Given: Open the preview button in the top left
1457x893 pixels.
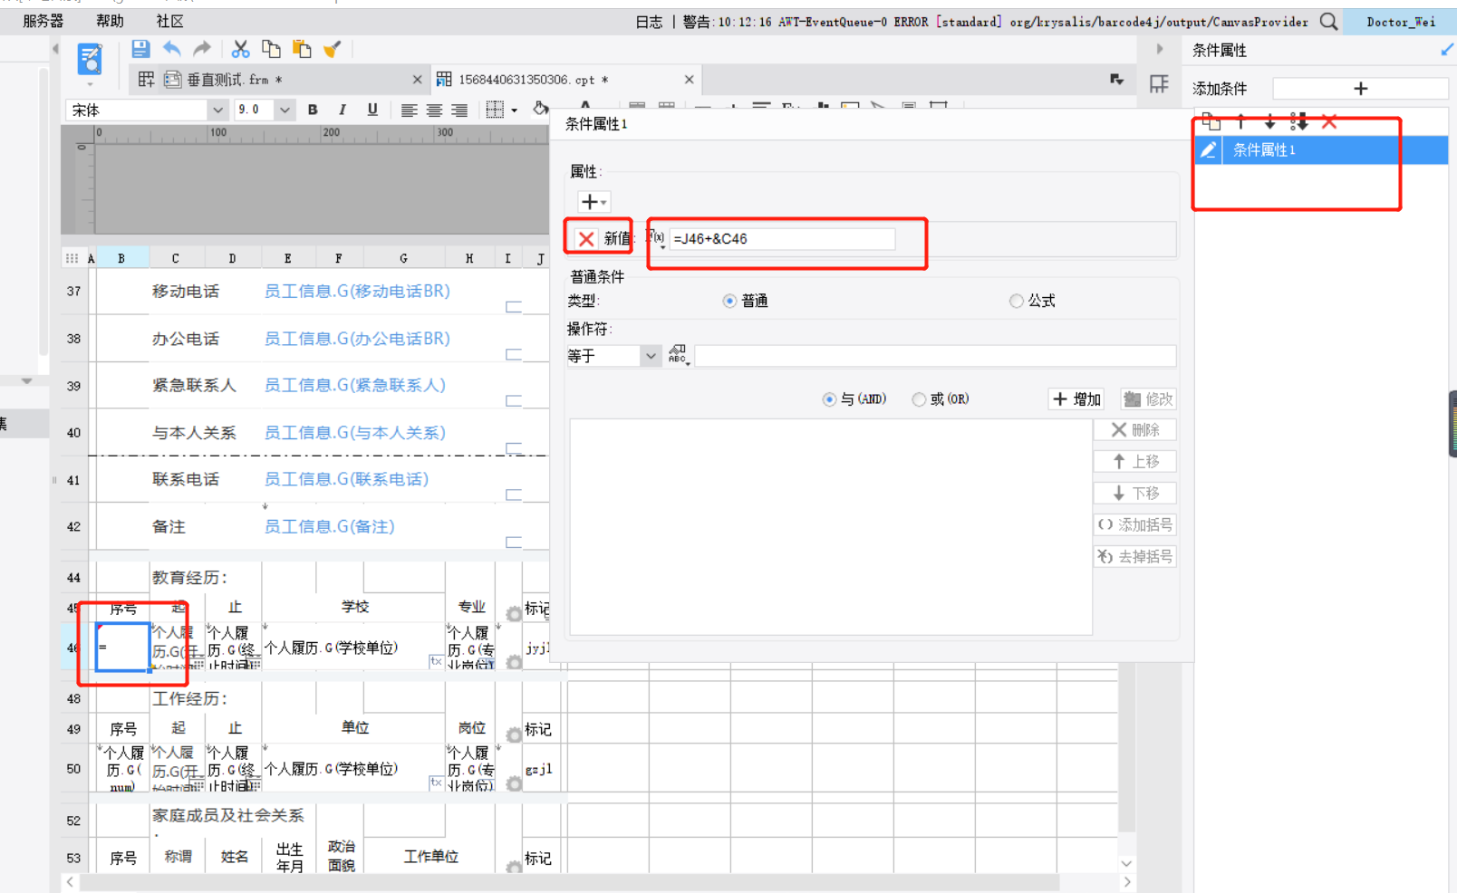Looking at the screenshot, I should (90, 60).
